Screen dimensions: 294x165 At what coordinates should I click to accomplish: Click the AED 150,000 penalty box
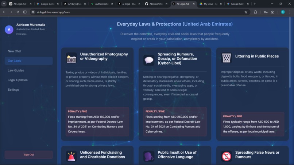[x=97, y=122]
